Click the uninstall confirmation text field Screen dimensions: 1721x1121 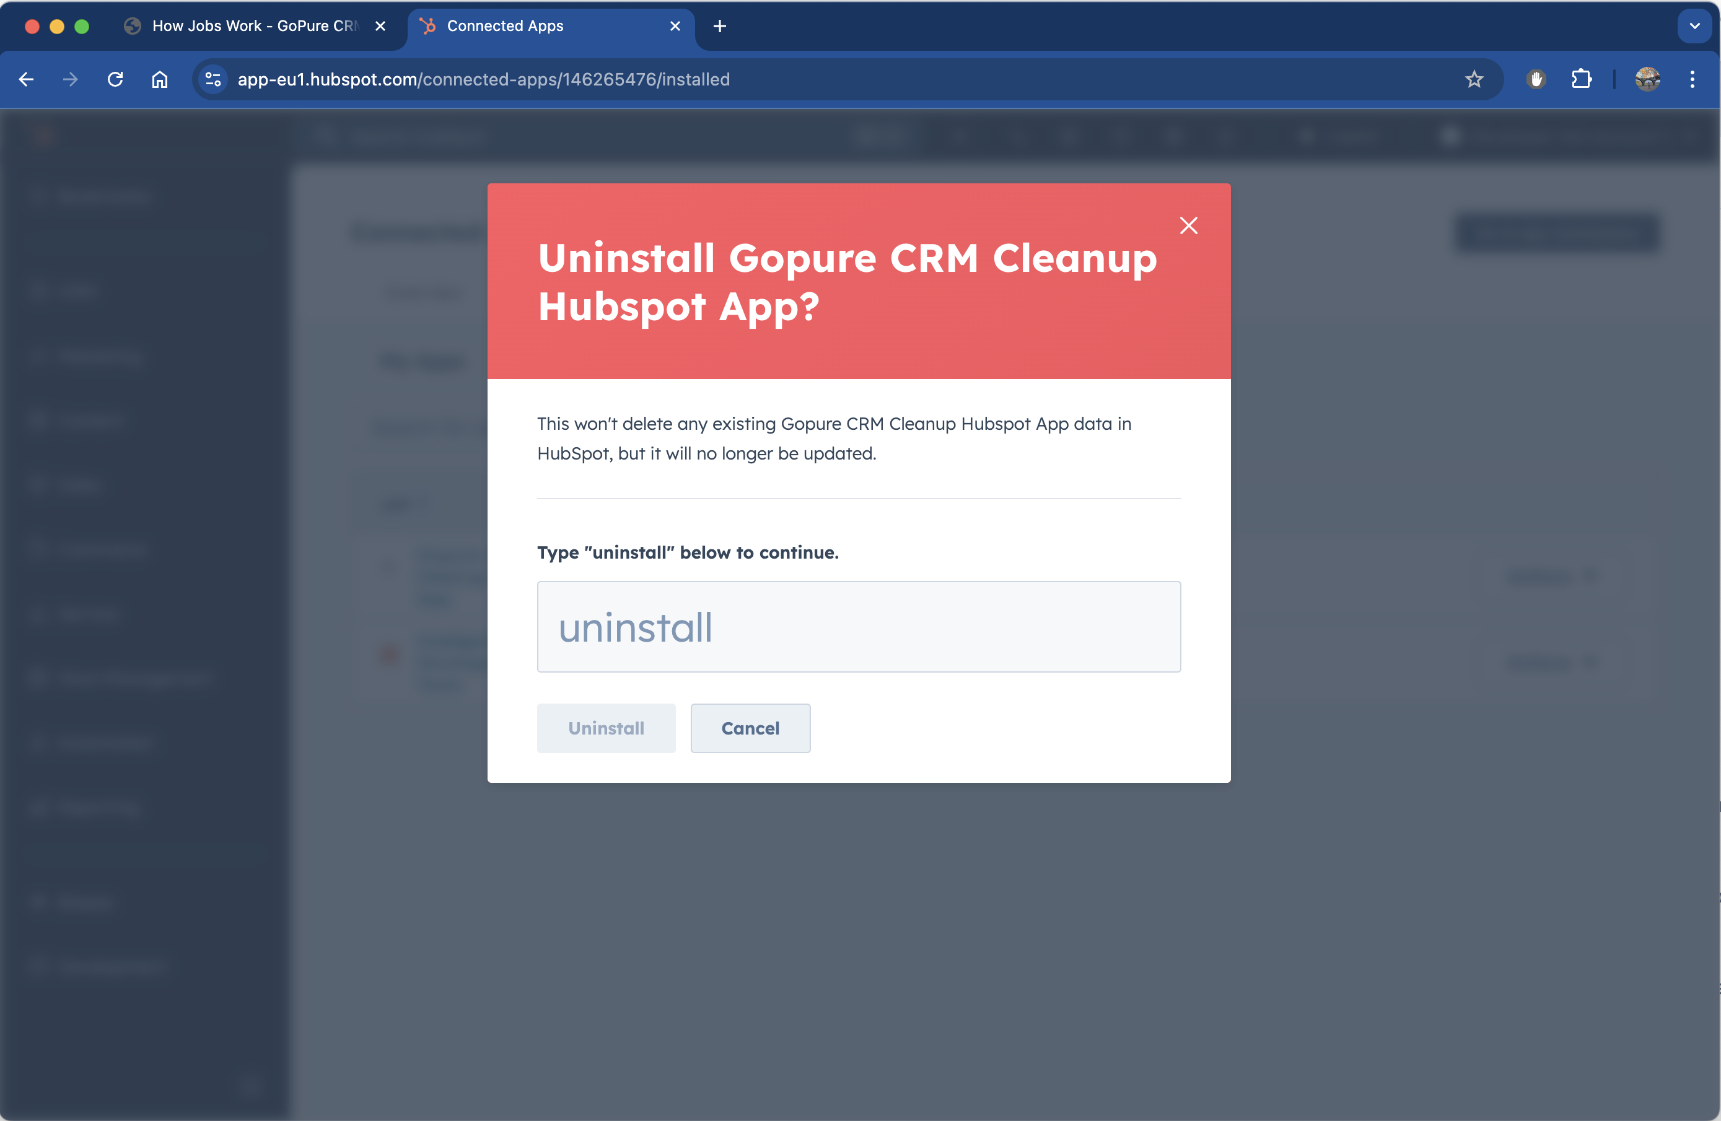[858, 627]
